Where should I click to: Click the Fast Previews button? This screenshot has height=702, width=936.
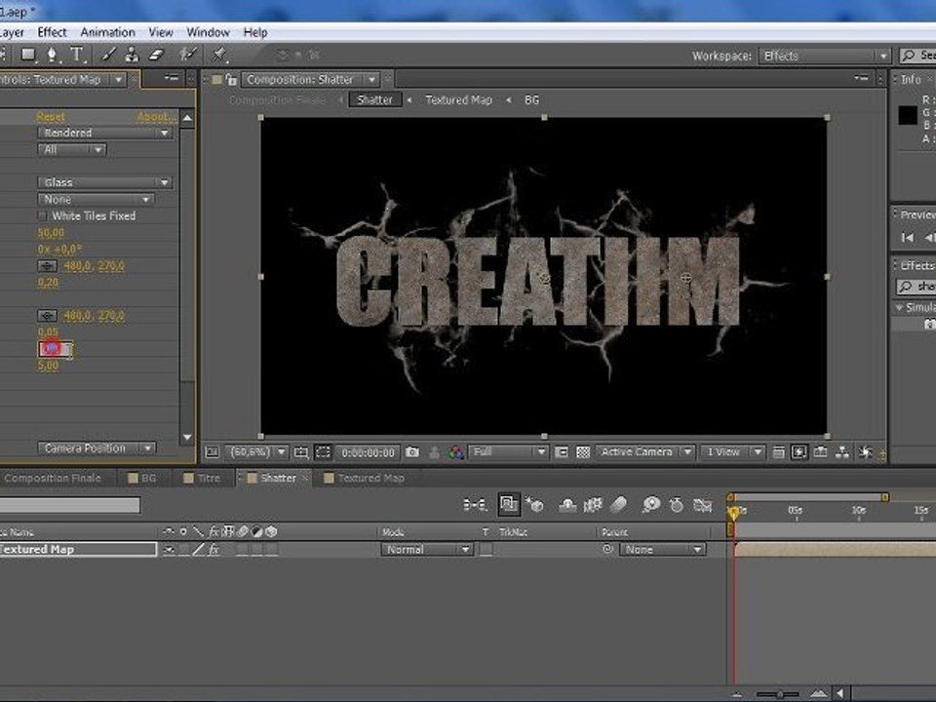(799, 452)
